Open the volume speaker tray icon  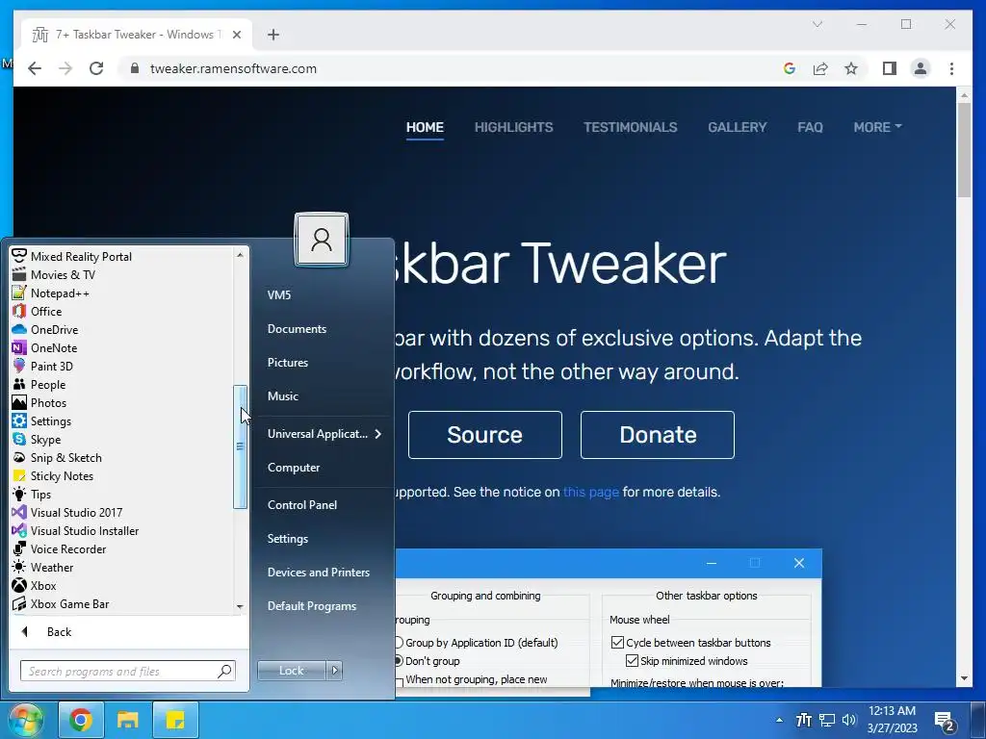click(x=849, y=720)
